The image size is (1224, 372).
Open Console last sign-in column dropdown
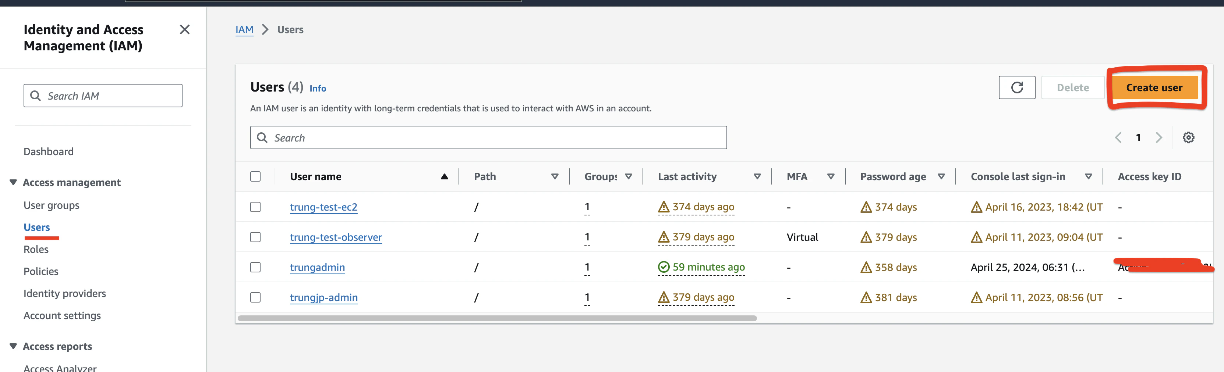[x=1088, y=176]
